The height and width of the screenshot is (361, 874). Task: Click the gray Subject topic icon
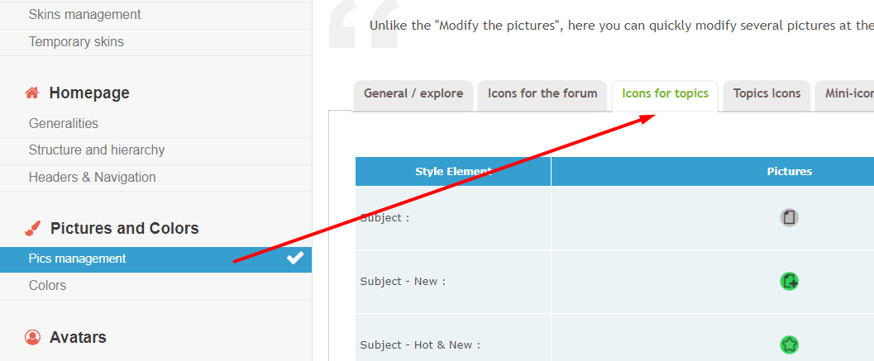pos(789,217)
